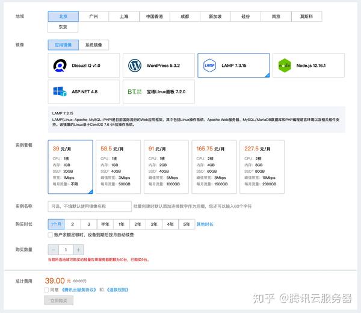361x313 pixels.
Task: Choose the 91 元/月 instance plan
Action: (166, 167)
